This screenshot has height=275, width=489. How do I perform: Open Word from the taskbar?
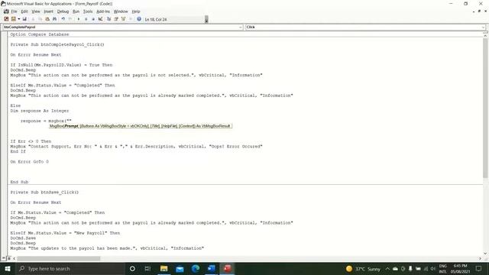[212, 268]
